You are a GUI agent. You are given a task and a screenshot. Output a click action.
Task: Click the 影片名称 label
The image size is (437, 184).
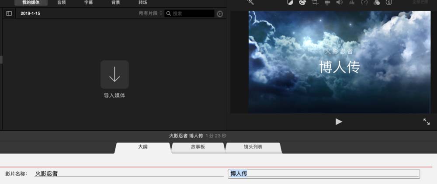(x=16, y=174)
